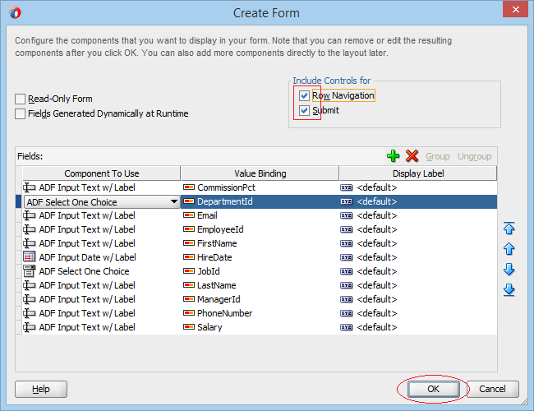Select the EmployeeId value binding cell
The image size is (534, 411).
pos(260,229)
